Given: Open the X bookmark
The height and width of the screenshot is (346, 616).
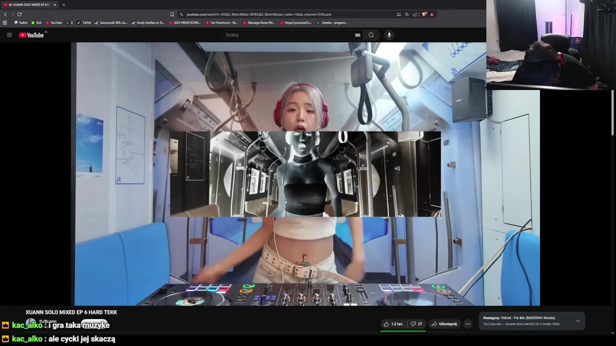Looking at the screenshot, I should click(69, 23).
